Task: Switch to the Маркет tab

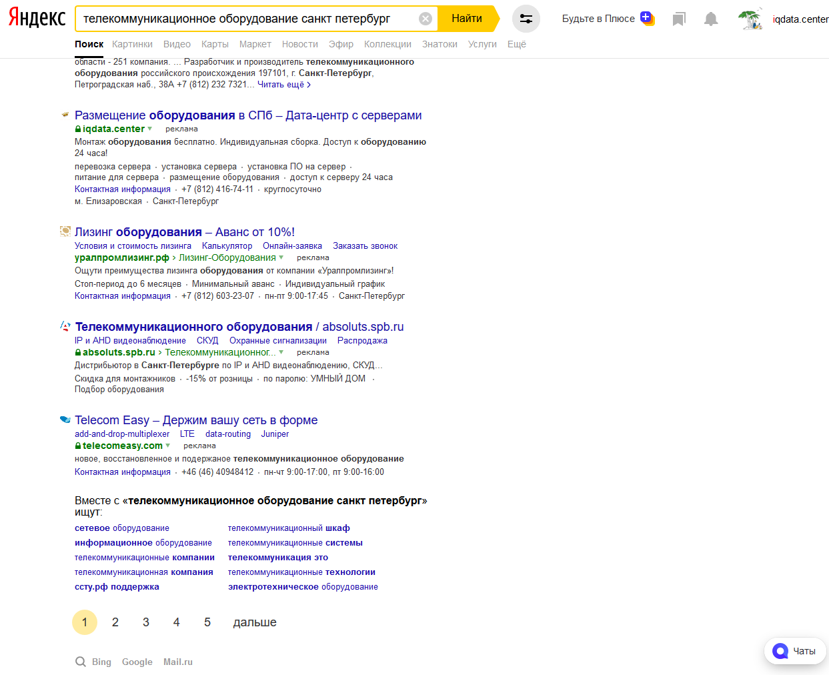Action: click(x=255, y=44)
